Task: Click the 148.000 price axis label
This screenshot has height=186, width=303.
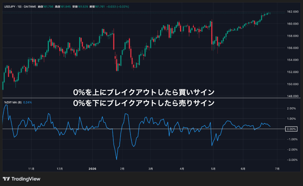Action: tap(293, 96)
